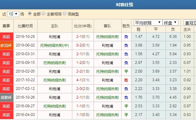Select the 同类型 radio button
This screenshot has width=196, height=120.
click(x=65, y=14)
